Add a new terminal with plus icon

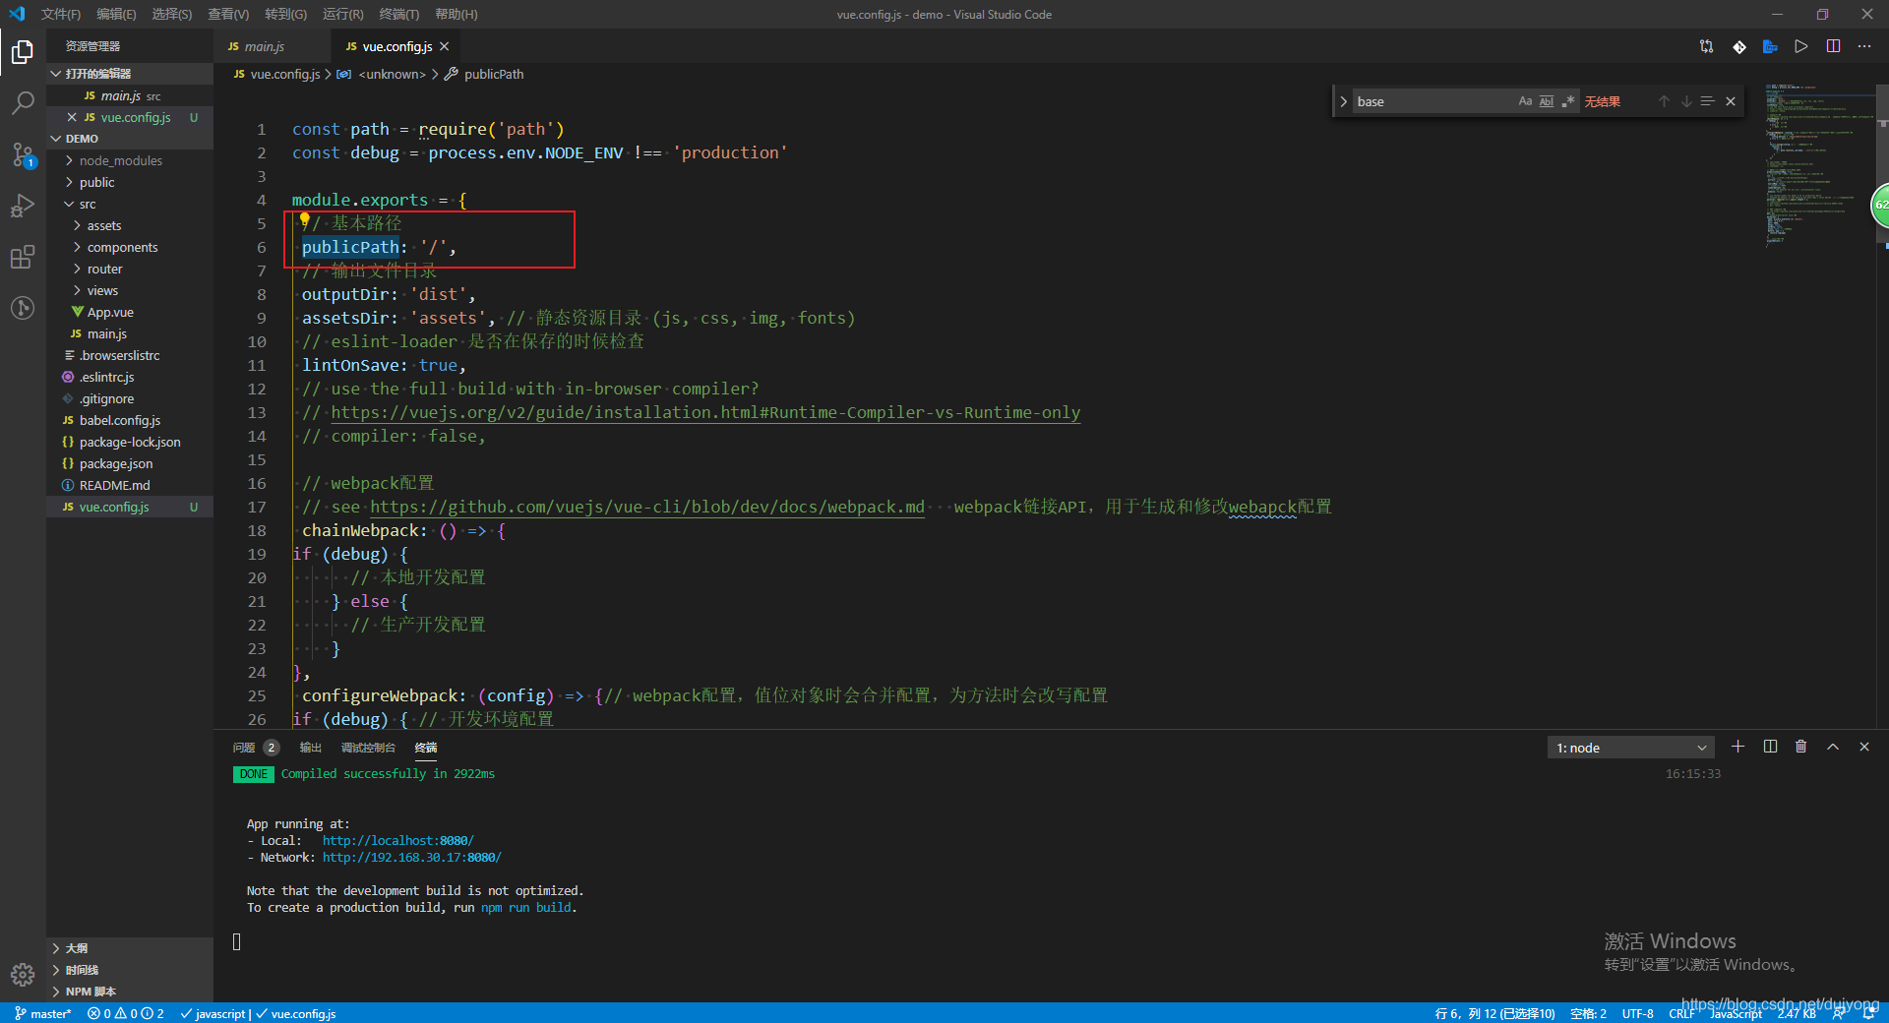tap(1738, 747)
